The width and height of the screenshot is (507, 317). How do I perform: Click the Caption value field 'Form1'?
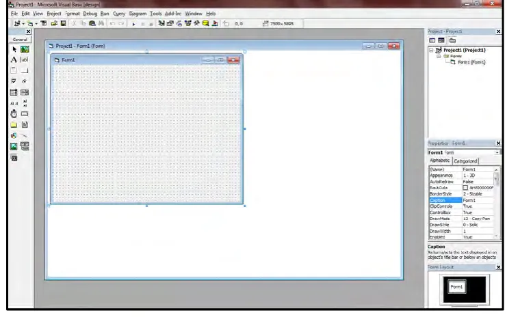click(x=478, y=200)
